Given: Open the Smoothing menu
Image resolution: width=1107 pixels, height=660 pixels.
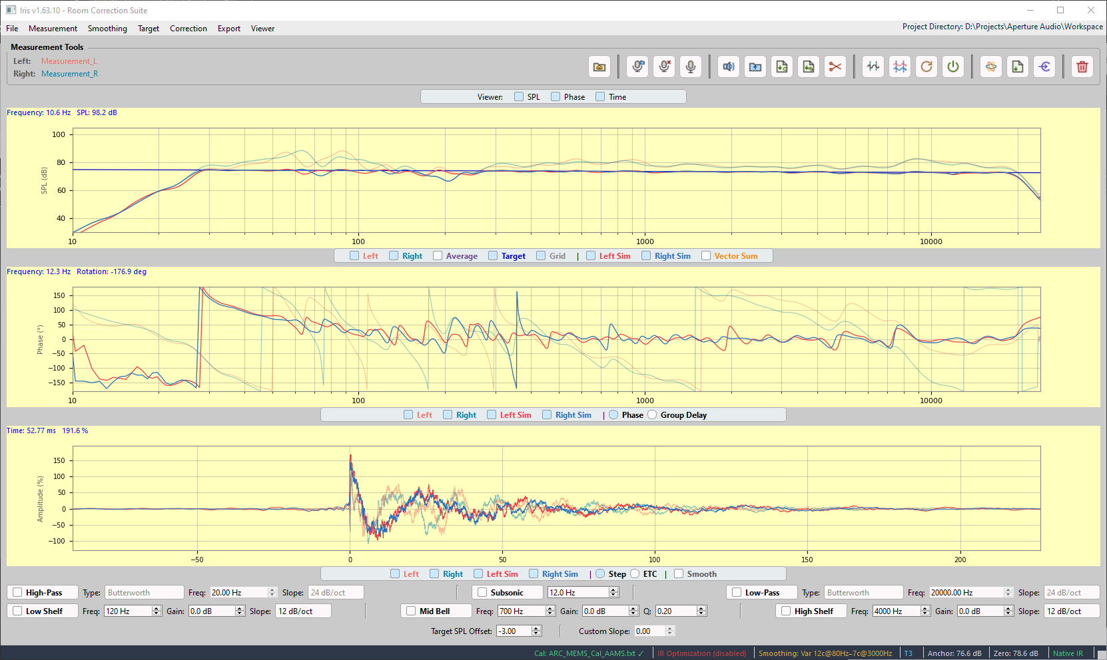Looking at the screenshot, I should (x=107, y=29).
